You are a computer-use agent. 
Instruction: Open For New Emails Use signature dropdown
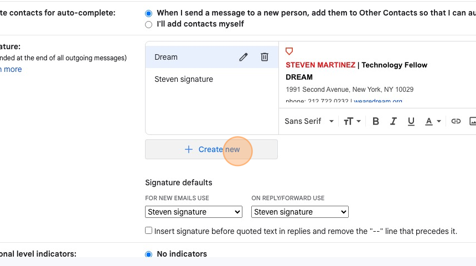point(194,212)
